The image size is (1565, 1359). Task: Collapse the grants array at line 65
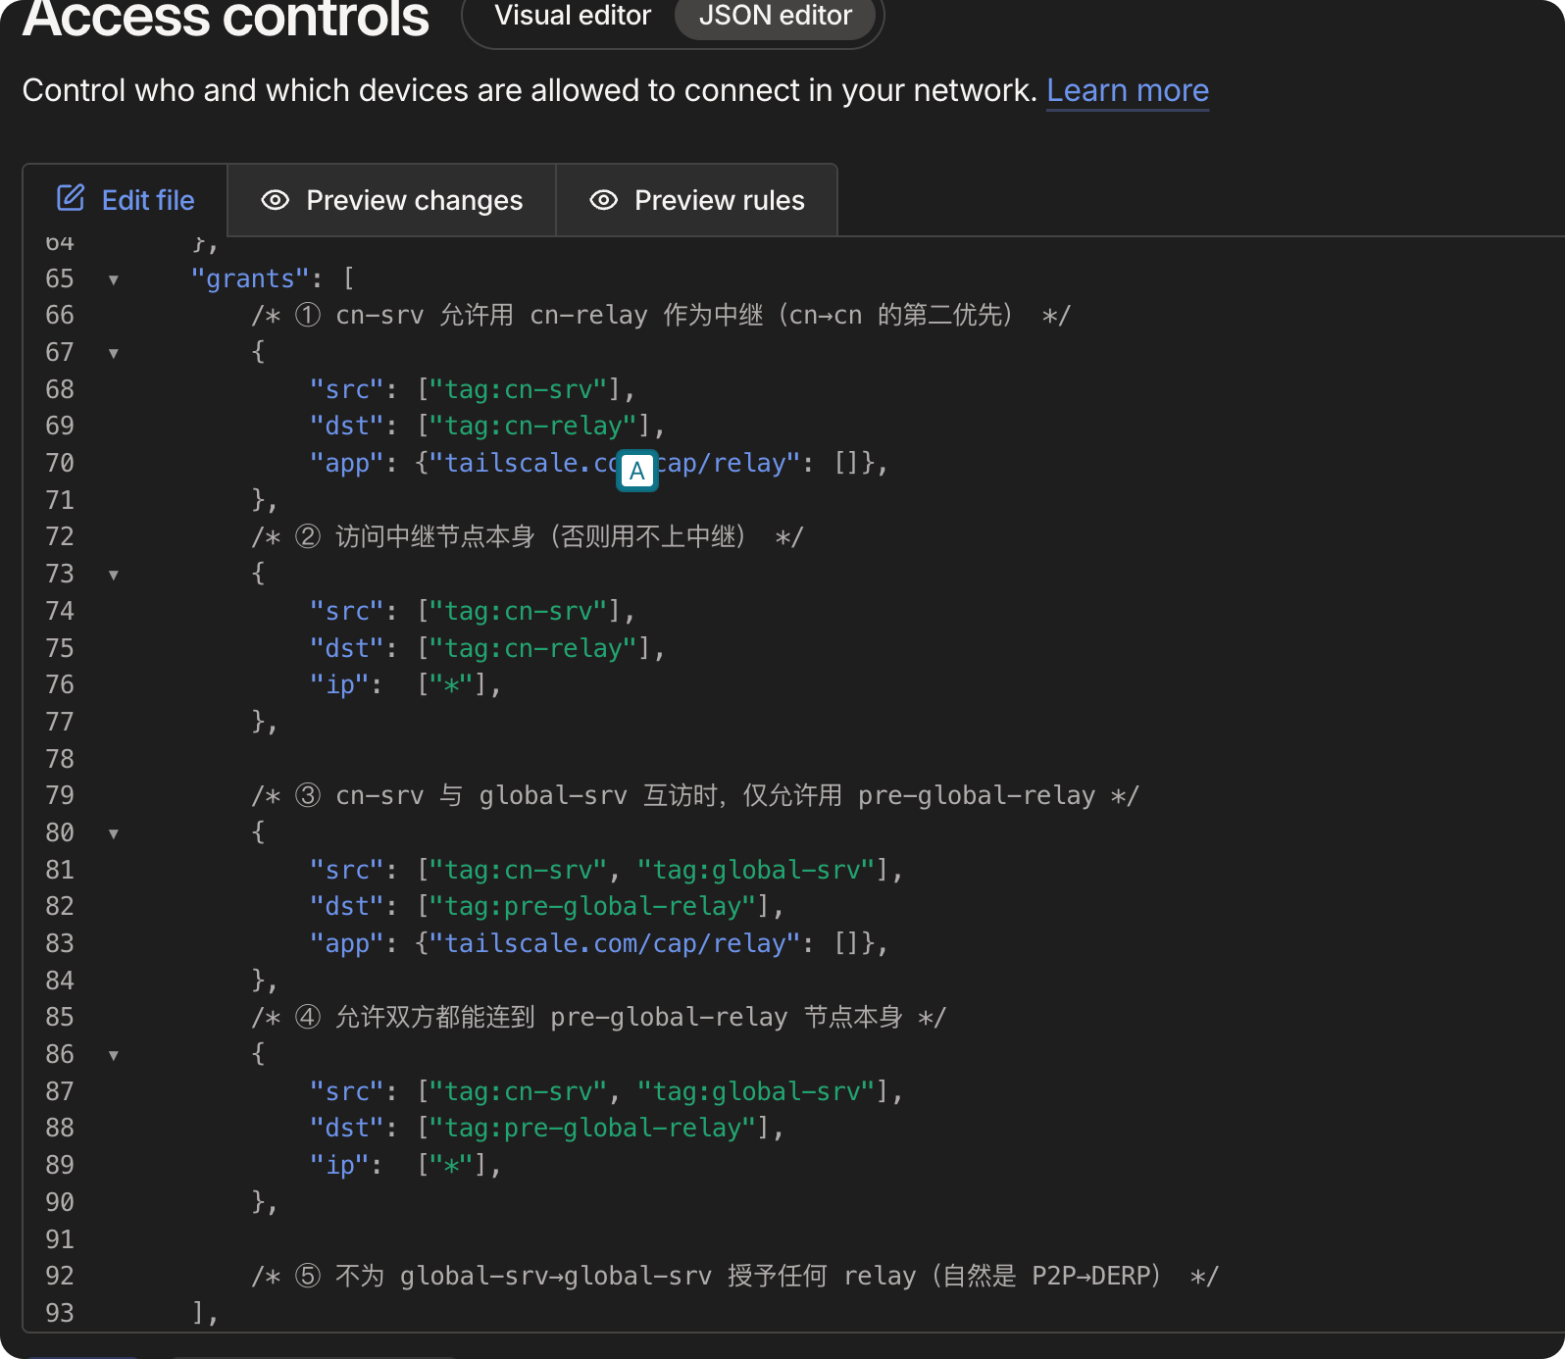[114, 280]
